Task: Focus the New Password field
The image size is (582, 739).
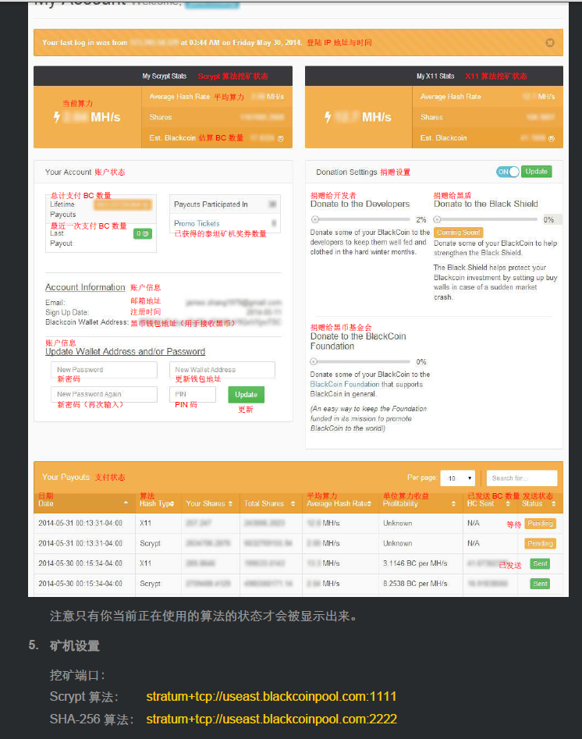Action: point(104,370)
